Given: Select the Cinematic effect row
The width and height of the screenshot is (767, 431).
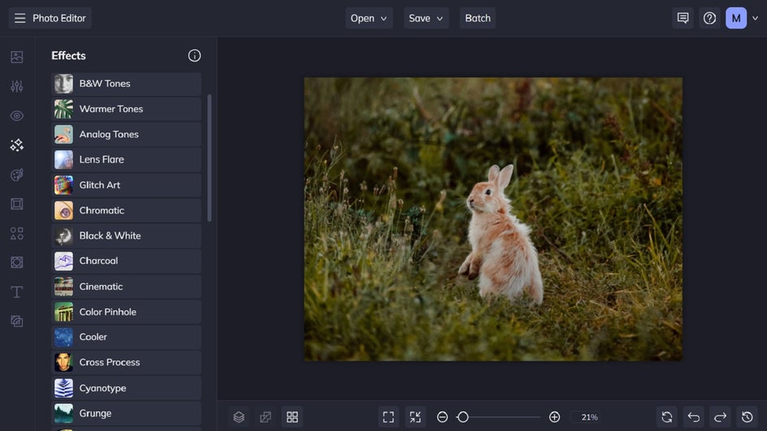Looking at the screenshot, I should (x=126, y=287).
